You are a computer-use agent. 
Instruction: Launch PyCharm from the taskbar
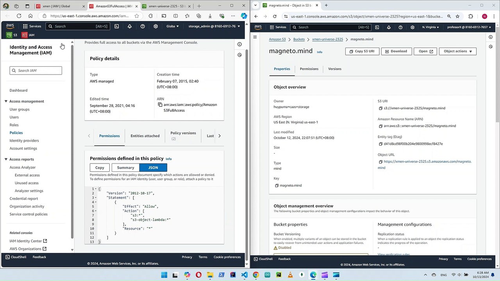[279, 275]
